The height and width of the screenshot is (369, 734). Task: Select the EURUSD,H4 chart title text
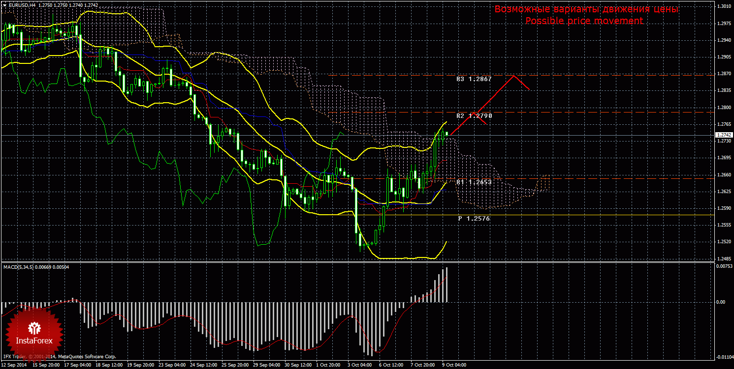tap(21, 4)
